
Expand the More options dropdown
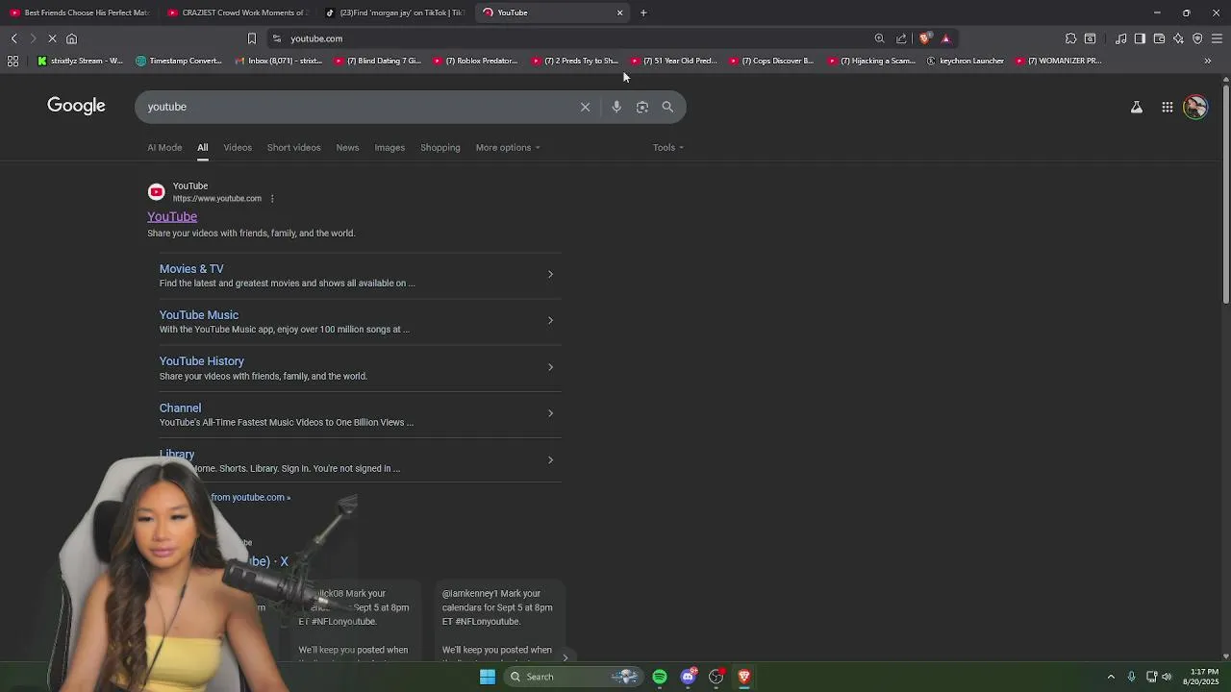tap(508, 147)
